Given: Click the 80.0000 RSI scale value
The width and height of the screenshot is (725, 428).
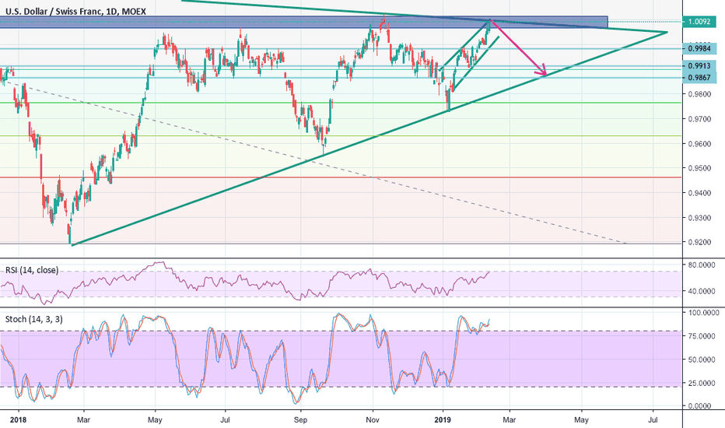Looking at the screenshot, I should [x=702, y=266].
